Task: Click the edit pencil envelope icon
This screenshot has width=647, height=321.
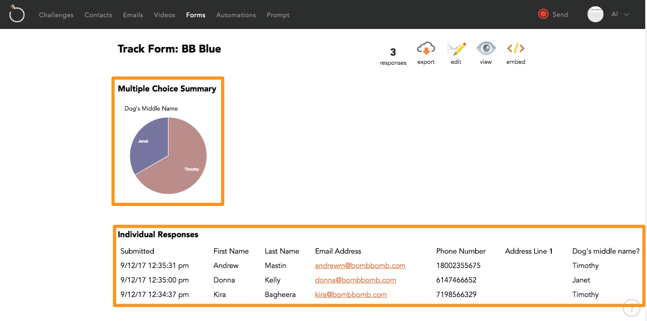Action: point(456,48)
